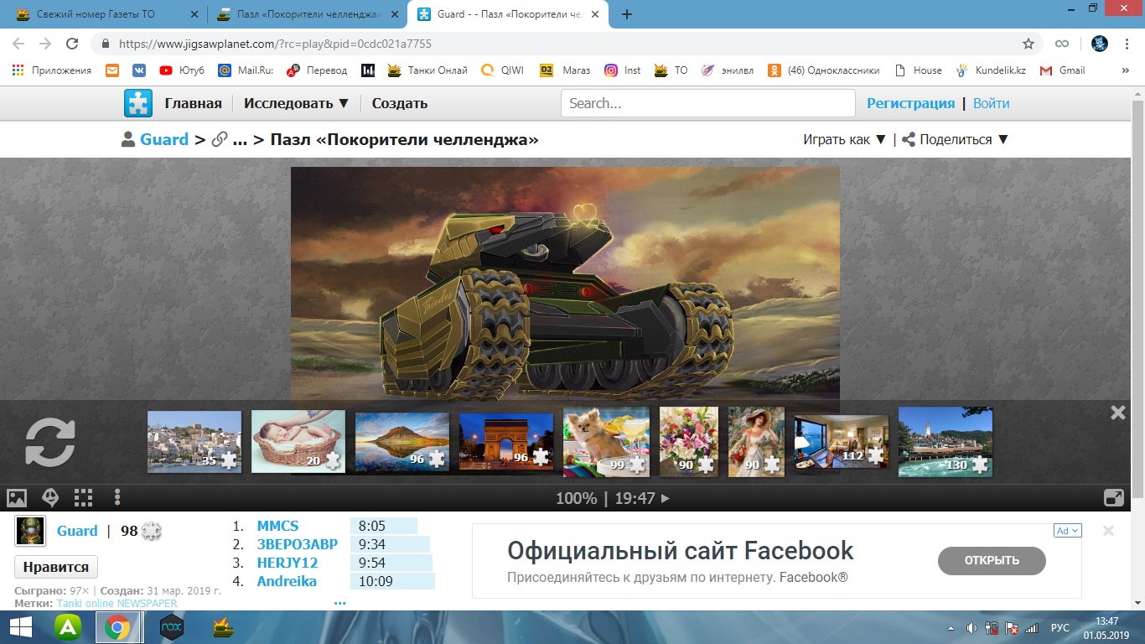The width and height of the screenshot is (1145, 644).
Task: Open the 130-piece lake town puzzle thumbnail
Action: [946, 442]
